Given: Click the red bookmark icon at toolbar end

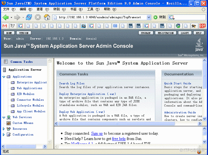Looking at the screenshot, I should coord(202,26).
